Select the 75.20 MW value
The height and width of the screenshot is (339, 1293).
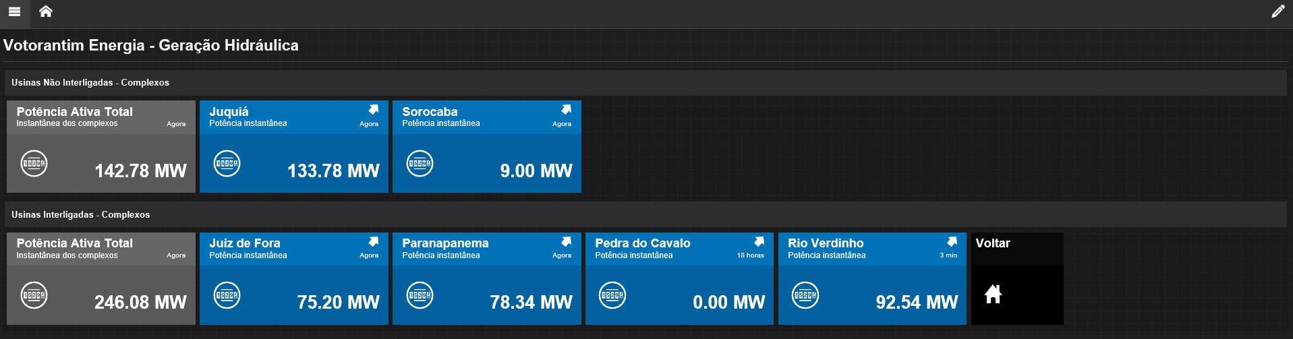338,303
